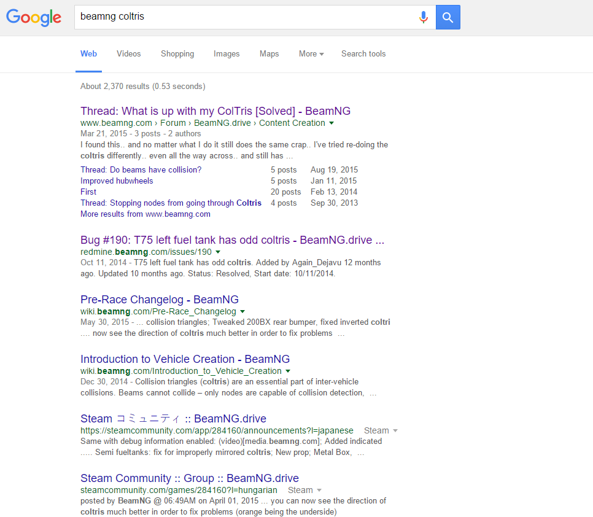Open 'Thread: Do beams have collision?' sitelink
The height and width of the screenshot is (517, 593).
pos(141,170)
